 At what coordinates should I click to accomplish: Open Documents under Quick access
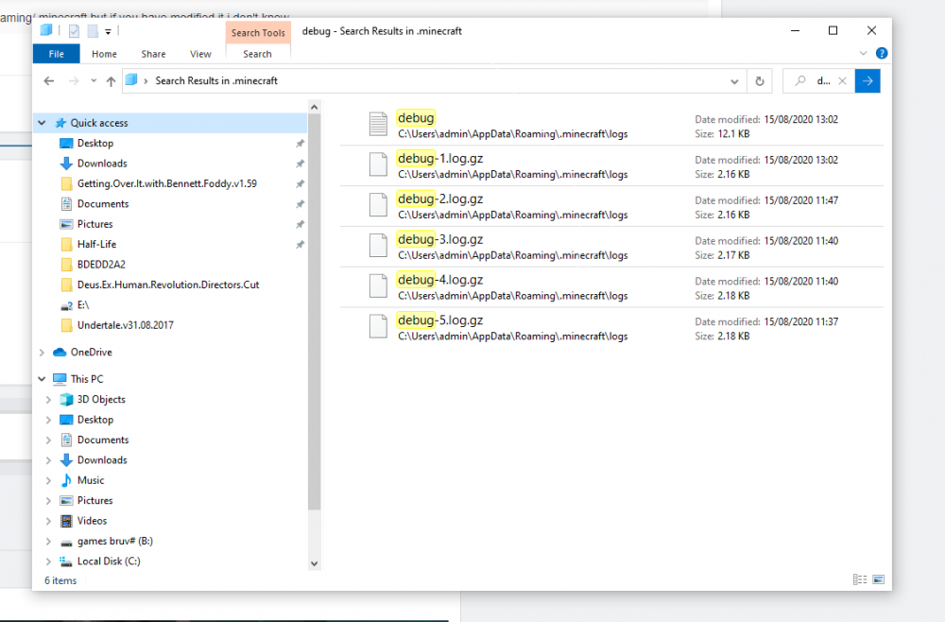pyautogui.click(x=102, y=204)
